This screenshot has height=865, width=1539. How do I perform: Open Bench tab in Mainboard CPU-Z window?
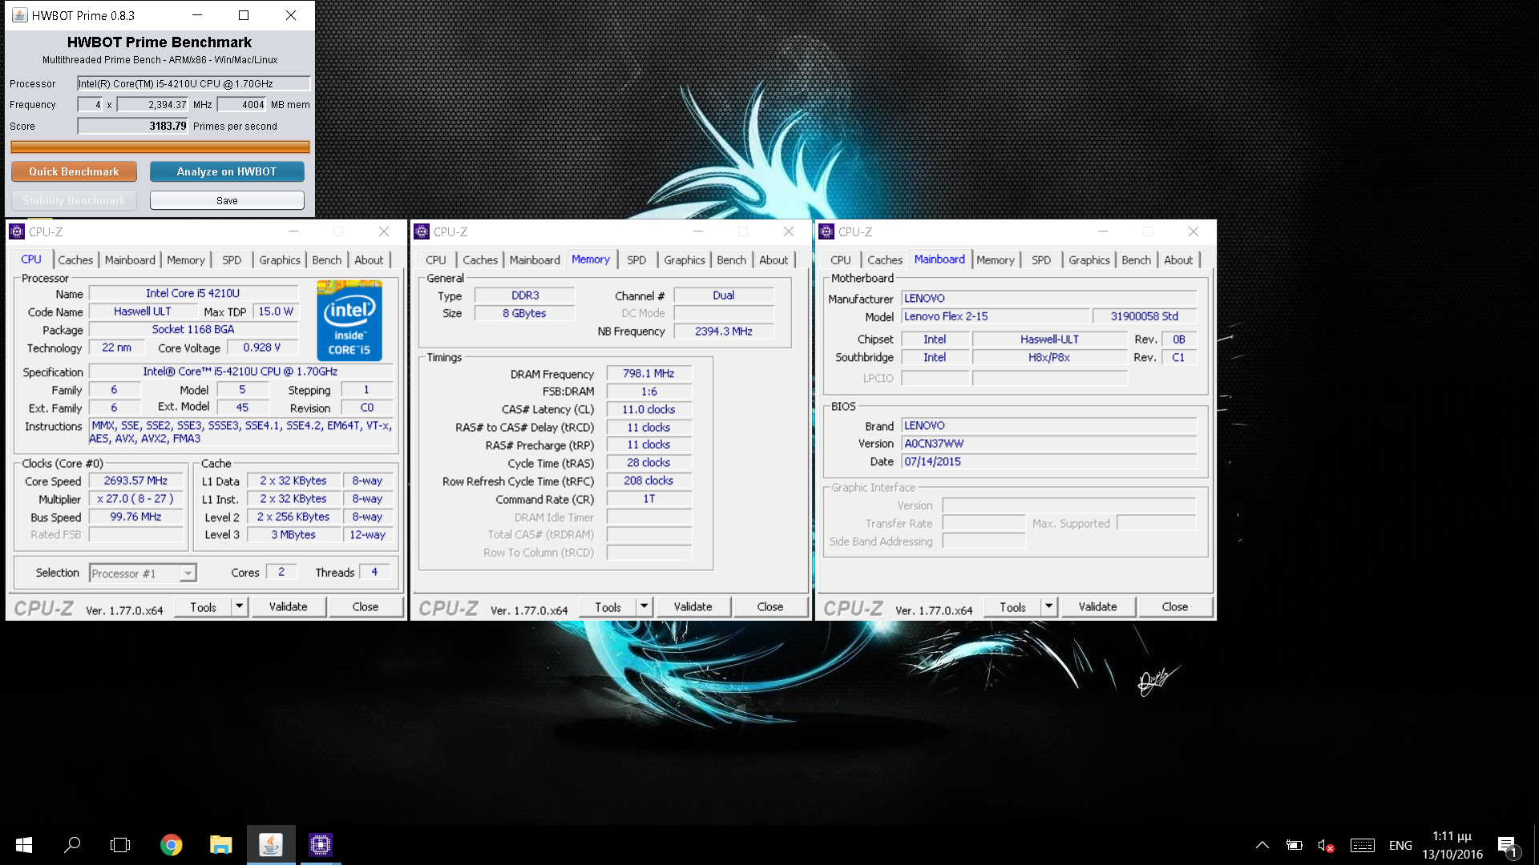point(1136,259)
